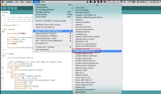Viewport: 161px width, 94px height.
Task: Choose ESPectro32 board
Action: point(80,87)
